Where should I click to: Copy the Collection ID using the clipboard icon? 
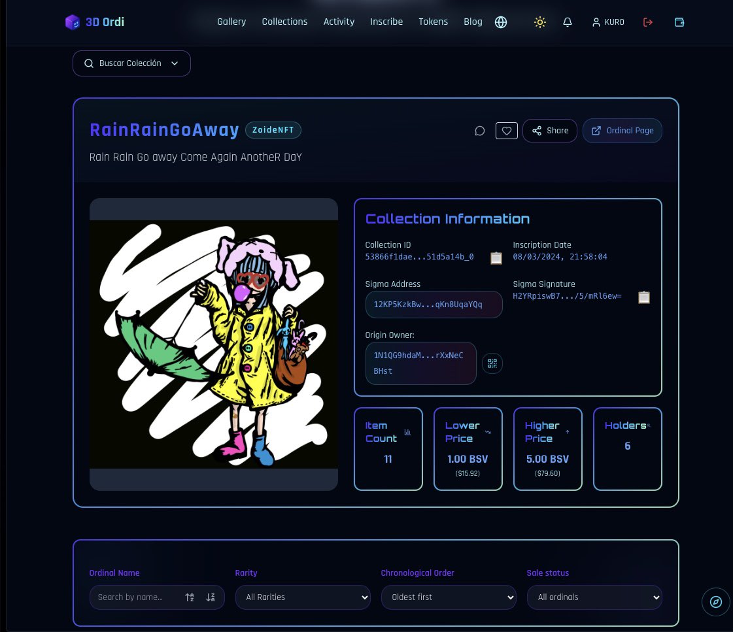(496, 258)
